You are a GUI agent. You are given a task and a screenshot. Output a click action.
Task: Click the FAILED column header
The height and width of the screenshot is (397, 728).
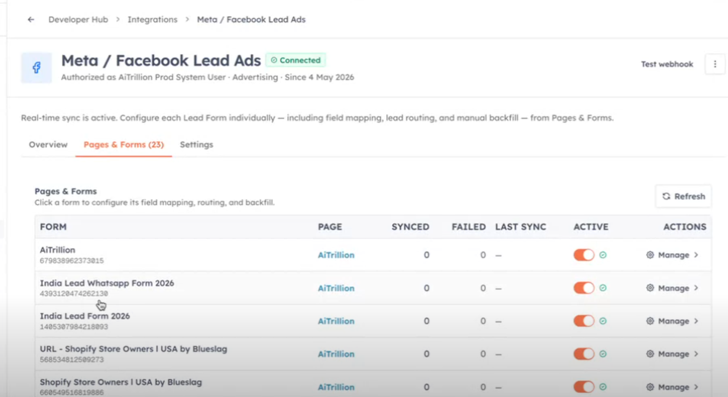(x=469, y=227)
